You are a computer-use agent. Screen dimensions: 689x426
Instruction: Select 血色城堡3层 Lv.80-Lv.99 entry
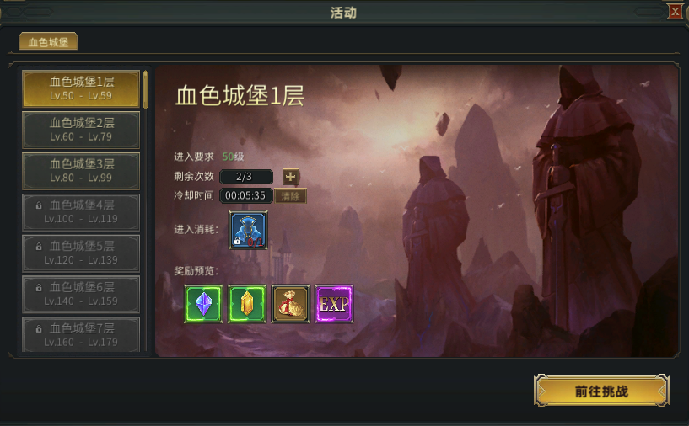point(81,171)
